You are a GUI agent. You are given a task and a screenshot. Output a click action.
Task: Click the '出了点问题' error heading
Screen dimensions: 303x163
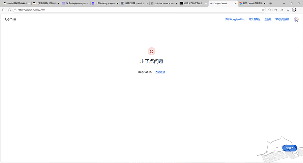[x=151, y=62]
